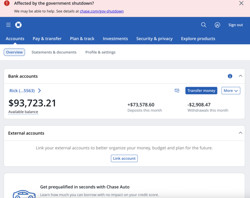Collapse the Bank accounts section
250x198 pixels.
240,76
